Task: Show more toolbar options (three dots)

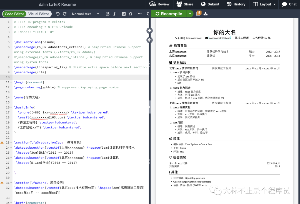Action: click(x=140, y=14)
